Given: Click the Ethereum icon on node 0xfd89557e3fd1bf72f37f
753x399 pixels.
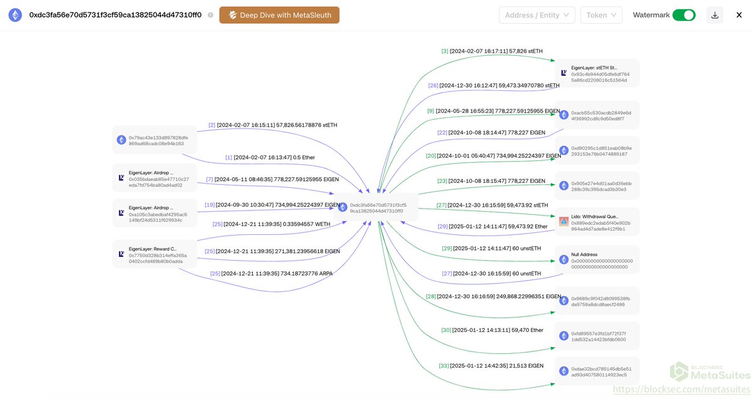Looking at the screenshot, I should pos(563,336).
